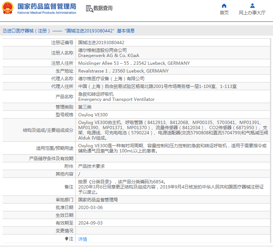Select the agent address 杨高北路2001号 cell
The height and width of the screenshot is (247, 273).
173,87
